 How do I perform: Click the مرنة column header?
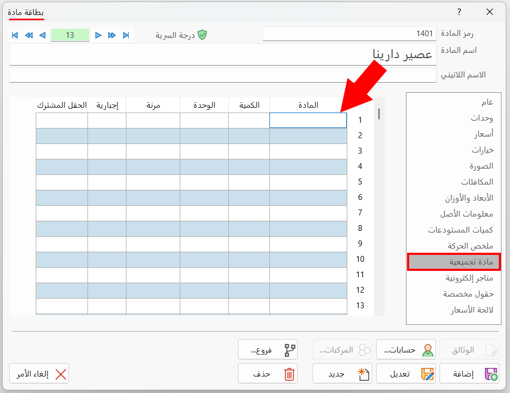click(x=153, y=105)
